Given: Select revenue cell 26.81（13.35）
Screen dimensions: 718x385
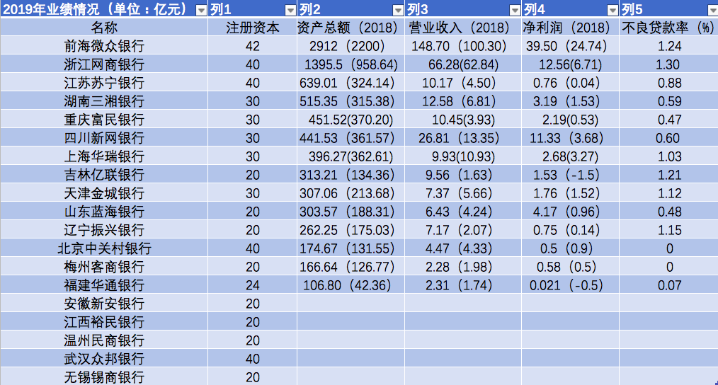Looking at the screenshot, I should coord(463,138).
